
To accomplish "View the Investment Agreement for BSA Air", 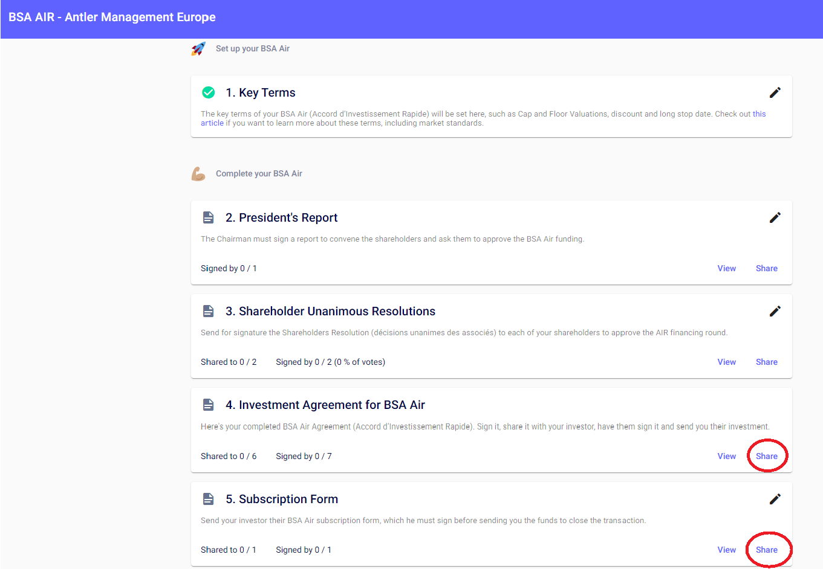I will coord(726,456).
